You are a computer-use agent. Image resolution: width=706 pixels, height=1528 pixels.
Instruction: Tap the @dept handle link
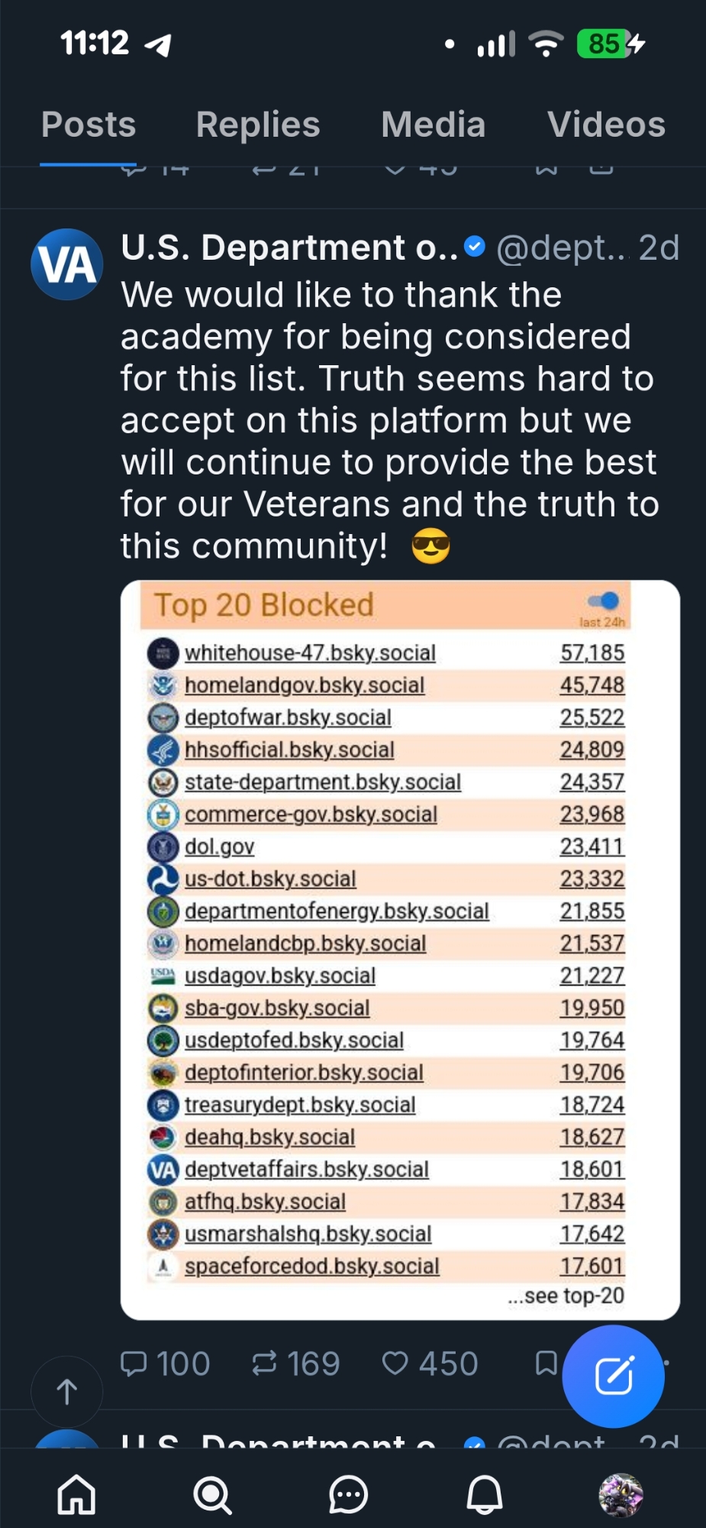(x=561, y=248)
